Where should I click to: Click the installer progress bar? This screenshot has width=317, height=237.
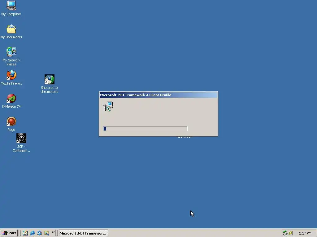[x=145, y=129]
